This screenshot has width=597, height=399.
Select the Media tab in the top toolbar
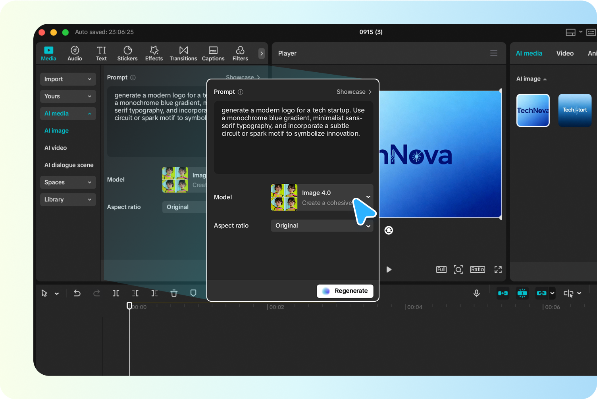pyautogui.click(x=48, y=53)
